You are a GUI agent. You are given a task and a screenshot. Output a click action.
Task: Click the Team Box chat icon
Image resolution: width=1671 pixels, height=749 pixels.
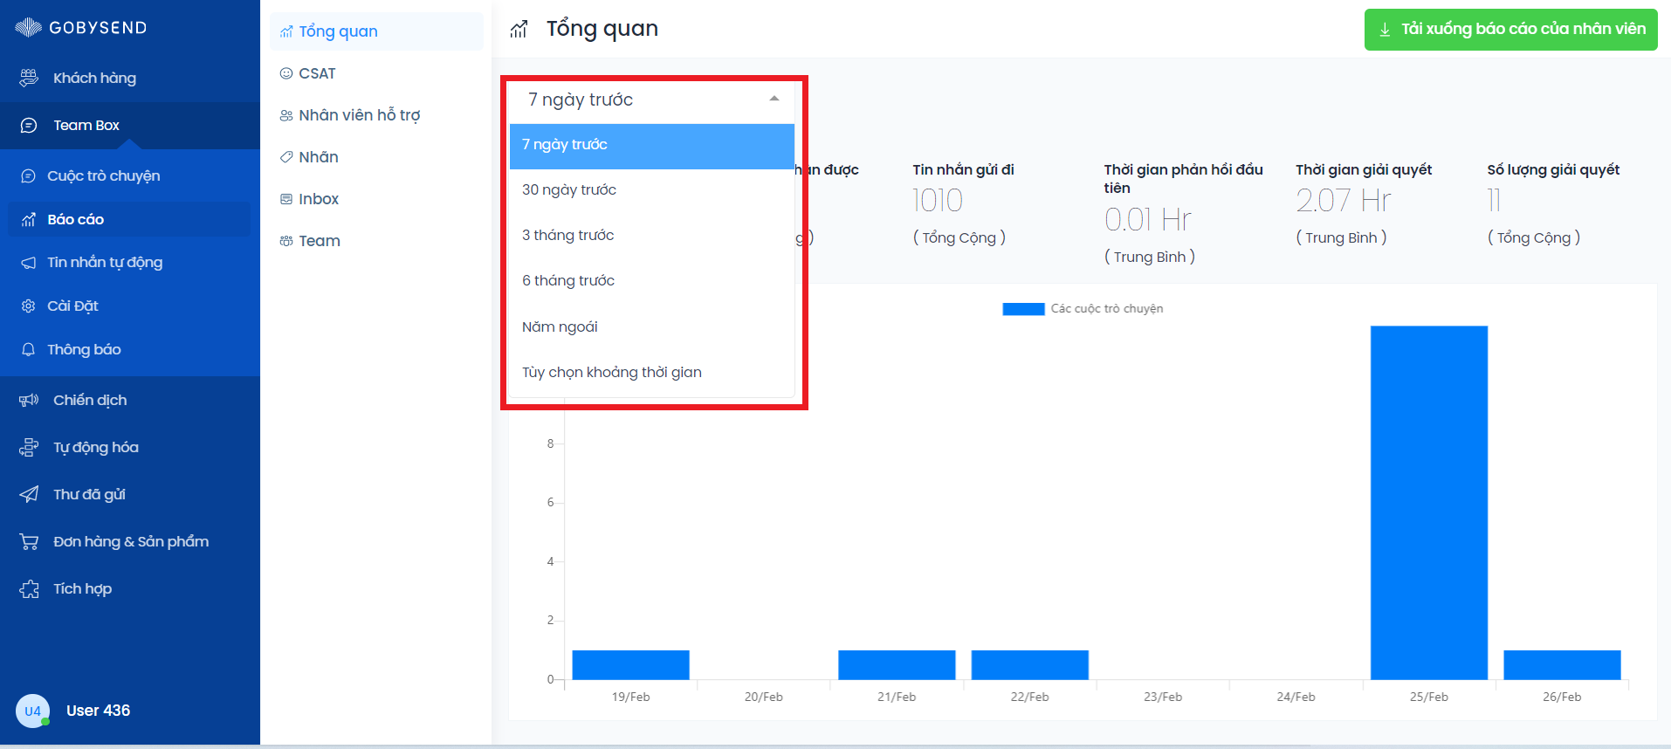pos(29,125)
